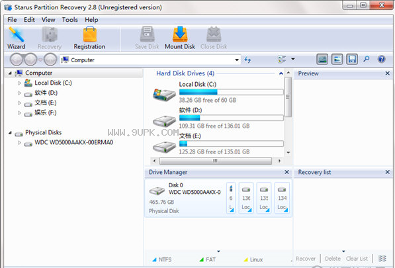Close the Recovery list panel
395x268 pixels.
pyautogui.click(x=388, y=172)
